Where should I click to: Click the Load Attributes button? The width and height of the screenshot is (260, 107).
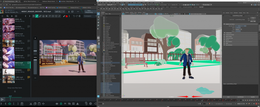click(240, 97)
